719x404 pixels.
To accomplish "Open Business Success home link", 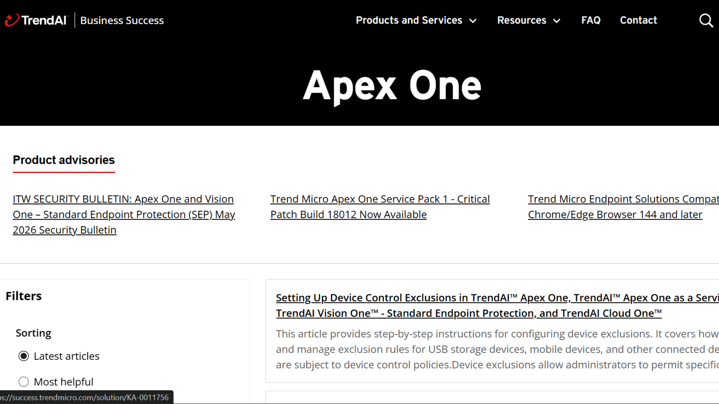I will [122, 20].
